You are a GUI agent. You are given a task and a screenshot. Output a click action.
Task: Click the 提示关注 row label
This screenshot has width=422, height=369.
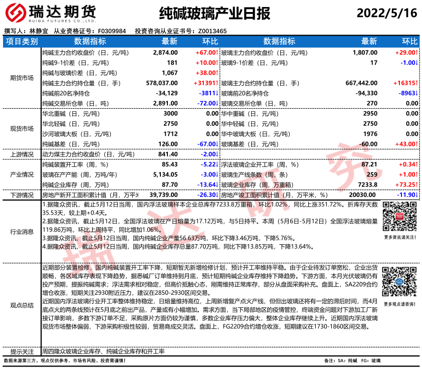[x=22, y=351]
